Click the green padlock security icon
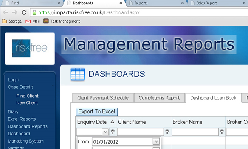Viewport: 248px width, 149px height. [x=34, y=12]
